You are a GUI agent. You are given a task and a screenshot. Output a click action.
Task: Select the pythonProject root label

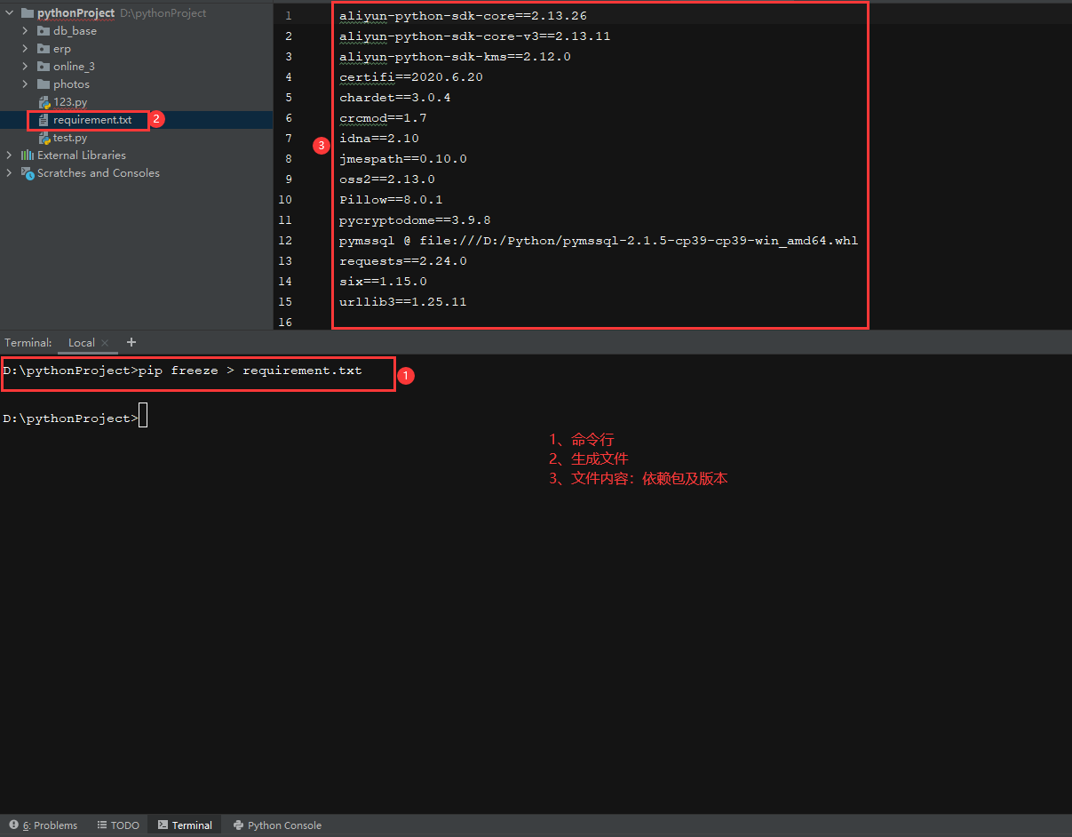tap(75, 13)
